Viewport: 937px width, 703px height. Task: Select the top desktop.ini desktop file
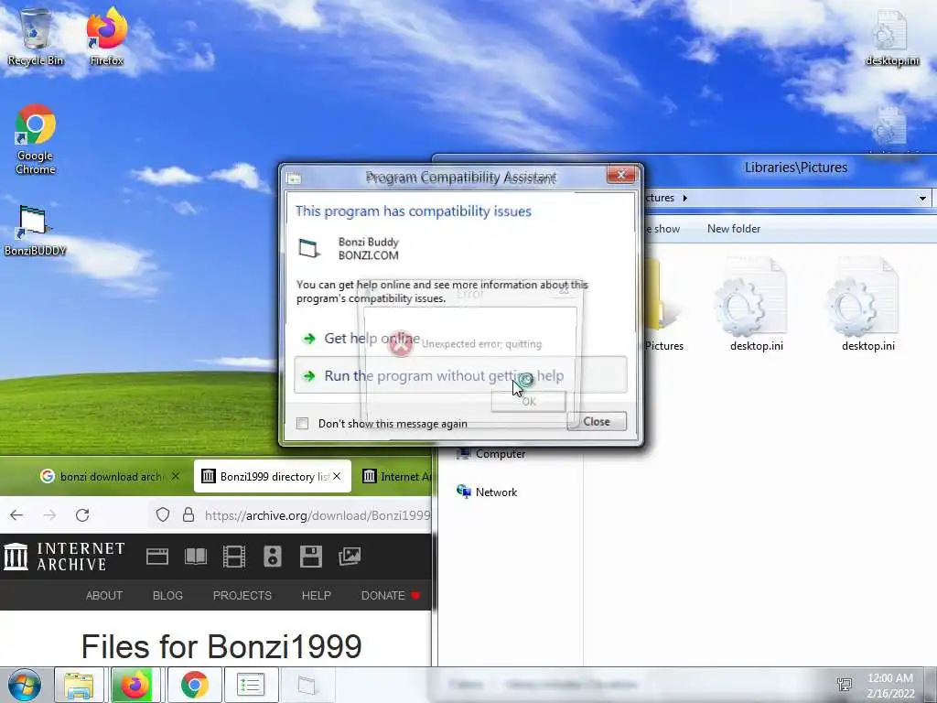pos(891,37)
